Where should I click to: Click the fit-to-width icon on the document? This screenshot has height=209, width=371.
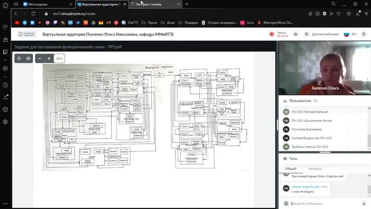coord(28,58)
